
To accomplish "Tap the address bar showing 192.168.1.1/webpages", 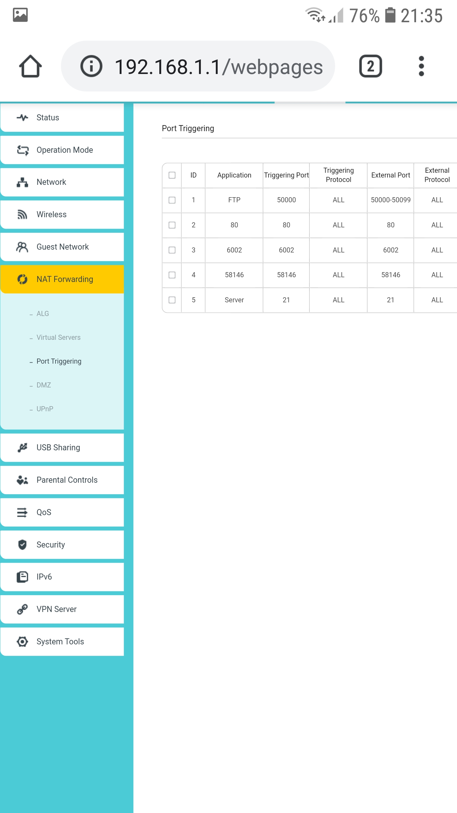I will 198,66.
